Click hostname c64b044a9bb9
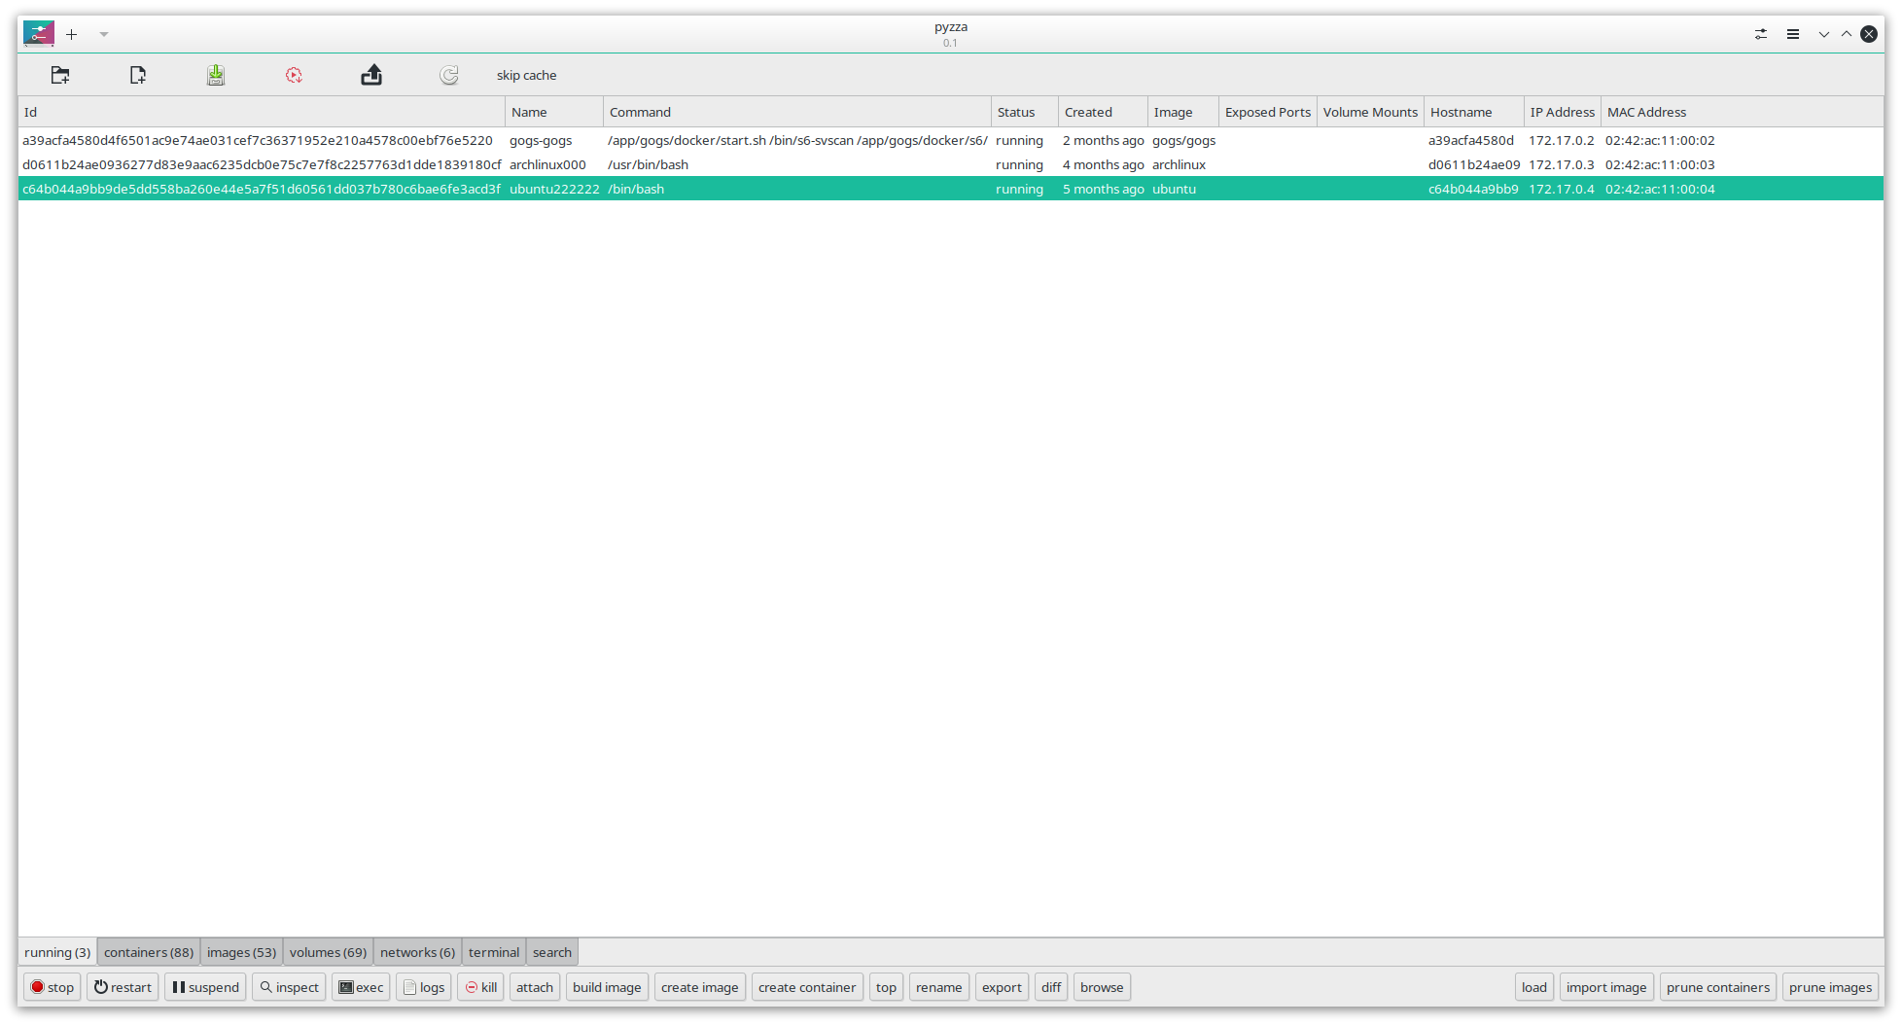The height and width of the screenshot is (1026, 1902). coord(1473,189)
